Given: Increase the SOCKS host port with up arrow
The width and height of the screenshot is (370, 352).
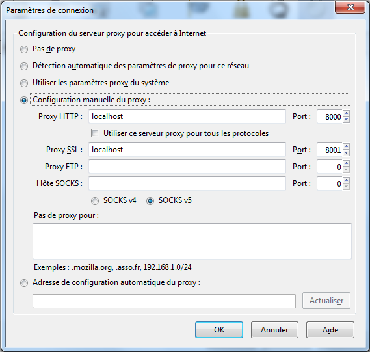Looking at the screenshot, I should tap(346, 181).
